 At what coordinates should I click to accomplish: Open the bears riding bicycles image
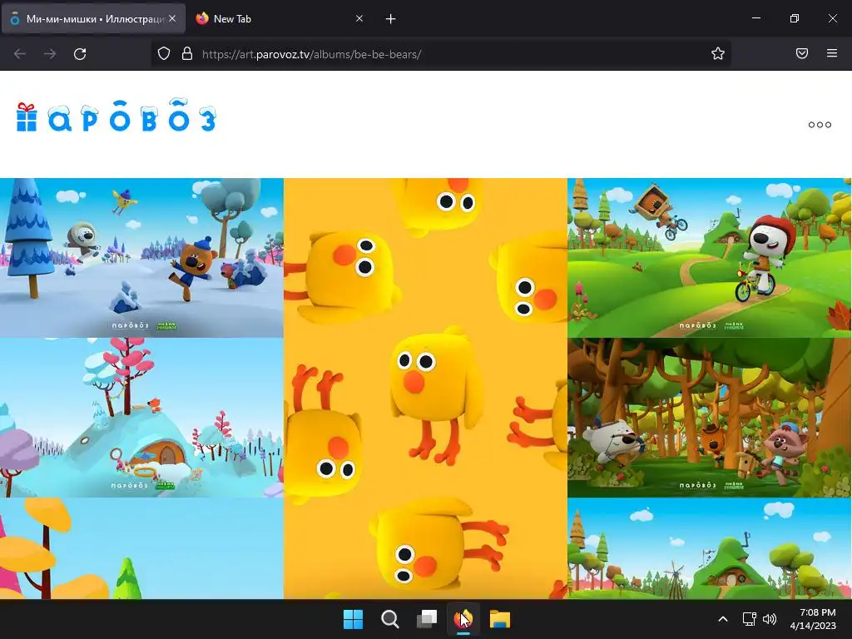709,258
